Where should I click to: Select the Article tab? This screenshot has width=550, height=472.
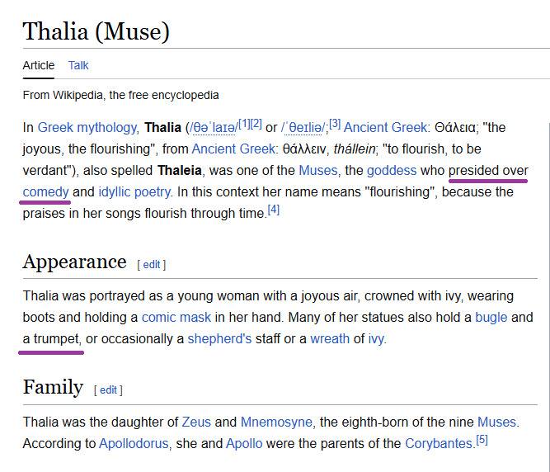click(39, 65)
